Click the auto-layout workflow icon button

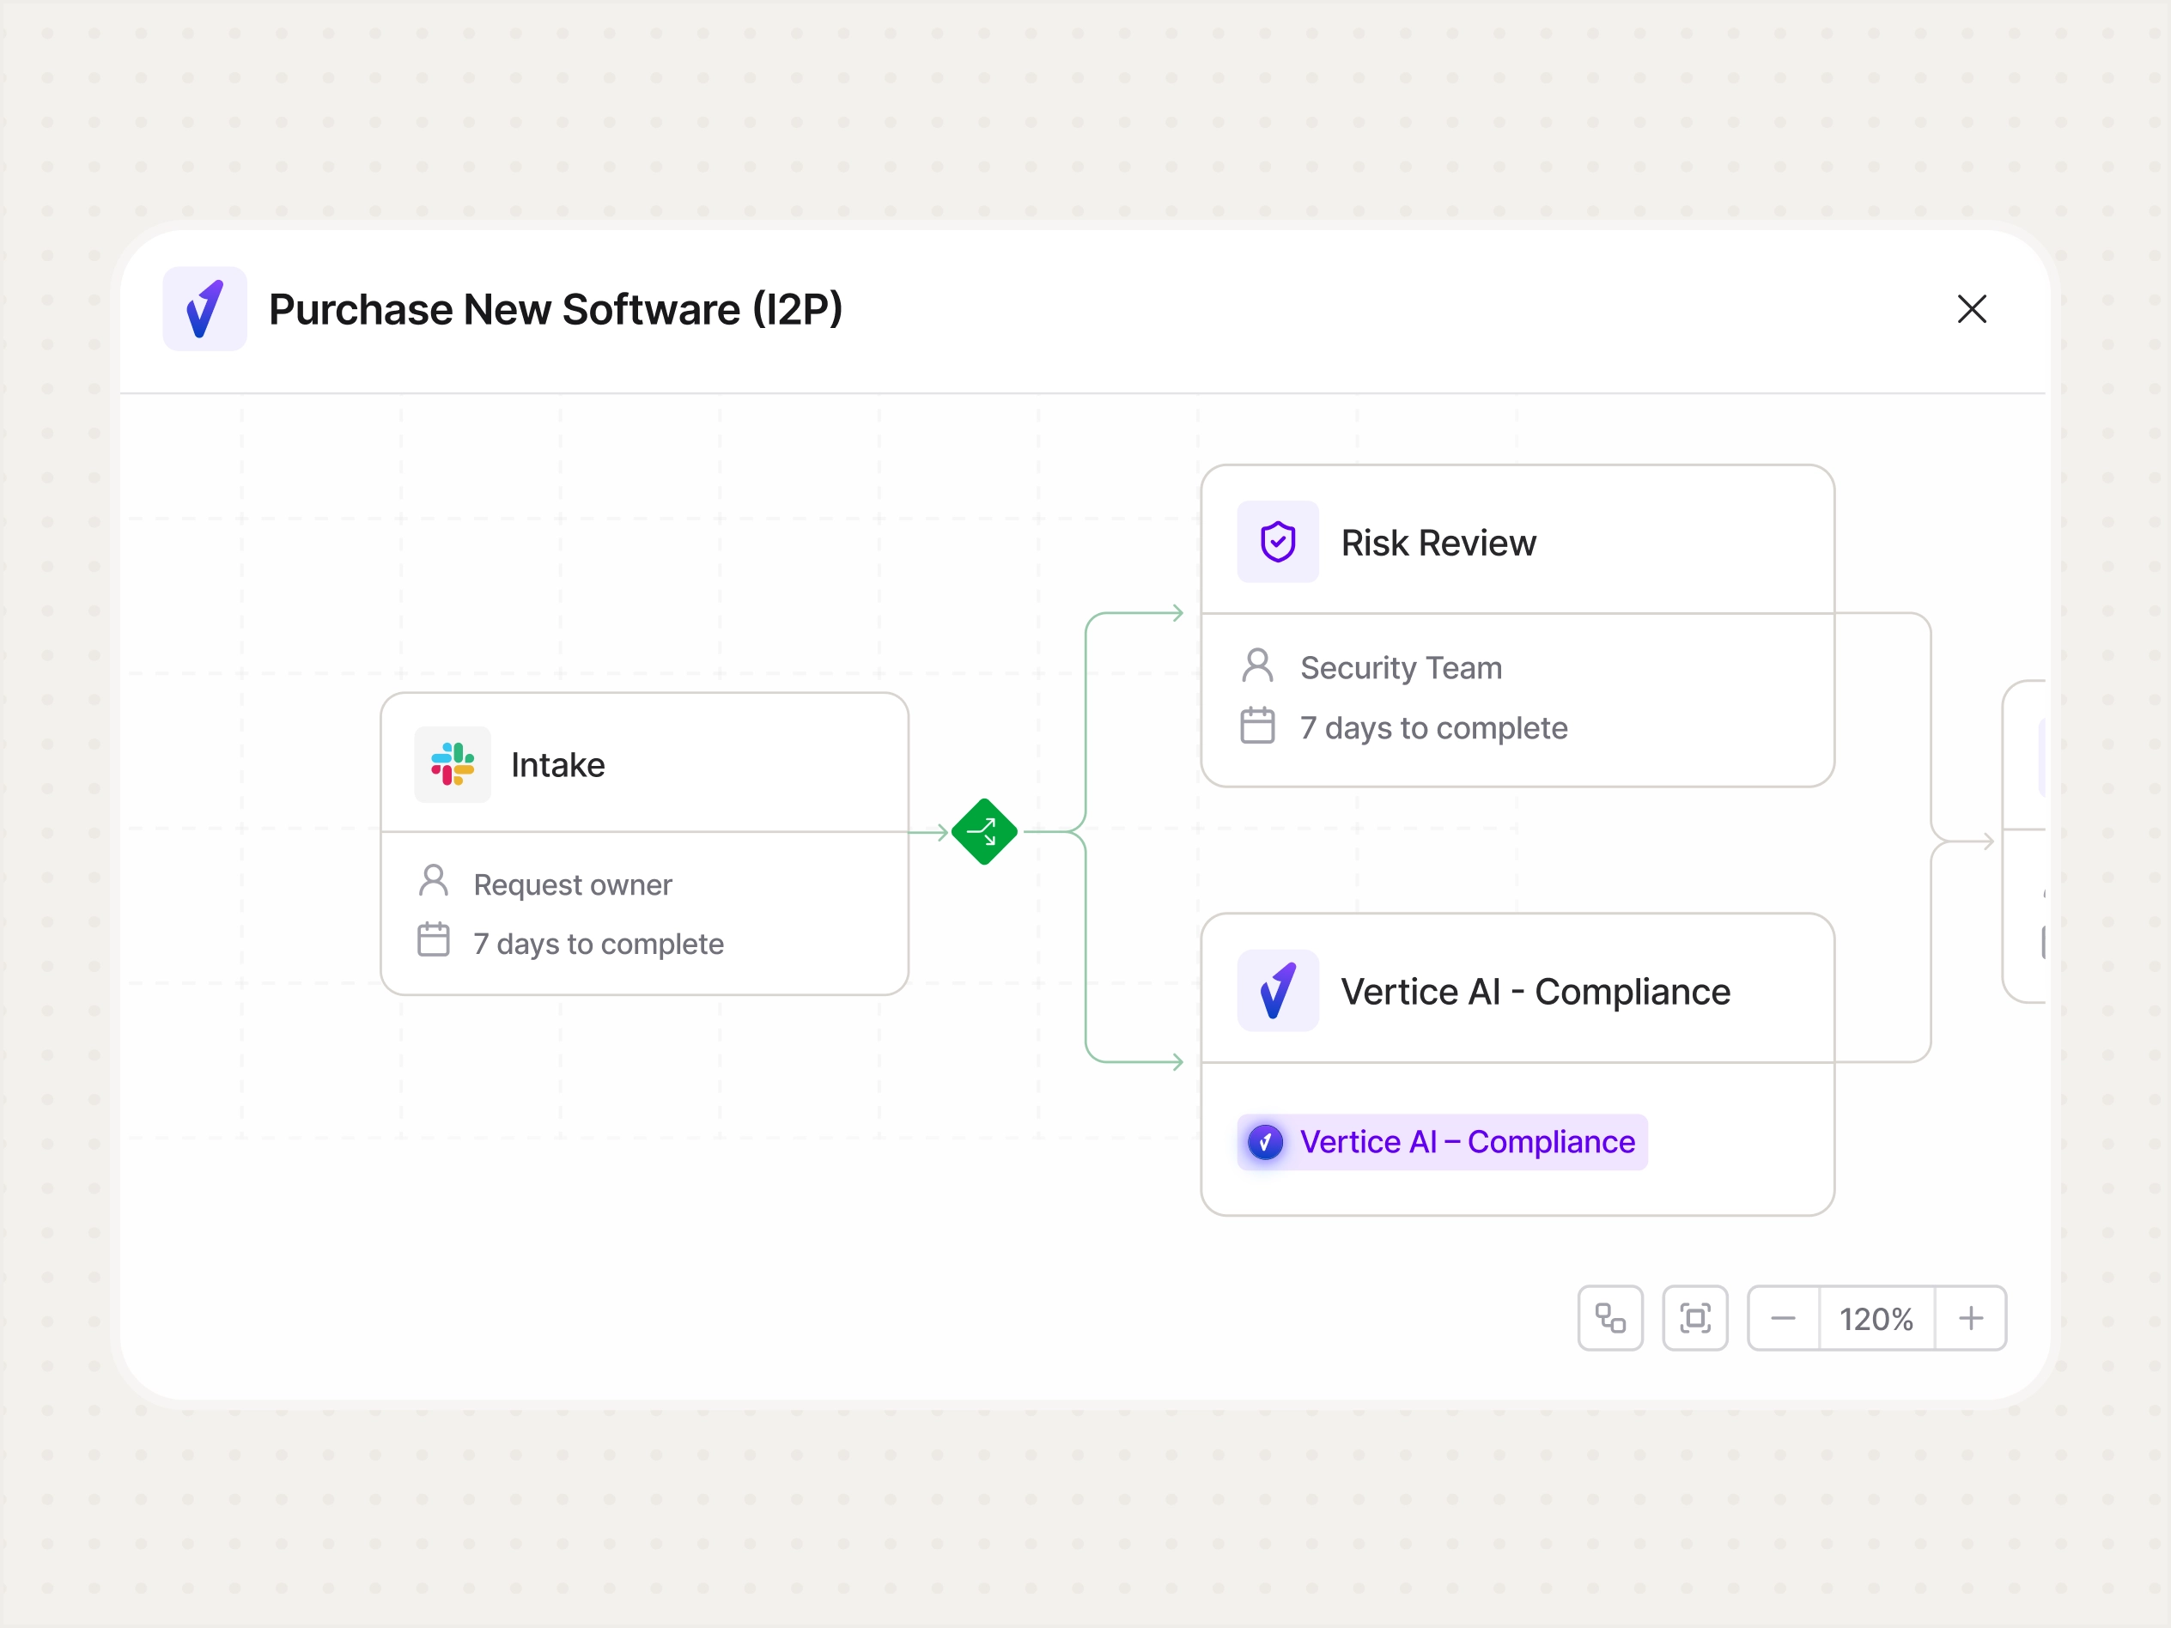click(x=1610, y=1318)
